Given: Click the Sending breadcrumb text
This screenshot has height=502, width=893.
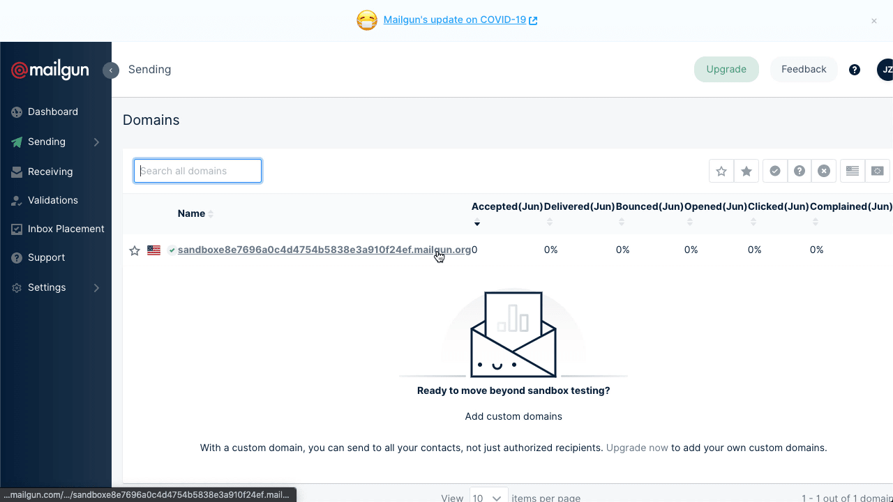Looking at the screenshot, I should pyautogui.click(x=149, y=70).
